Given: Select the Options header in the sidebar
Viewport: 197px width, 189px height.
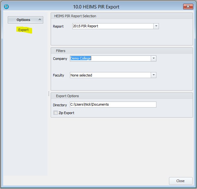Looking at the screenshot, I should tap(24, 20).
